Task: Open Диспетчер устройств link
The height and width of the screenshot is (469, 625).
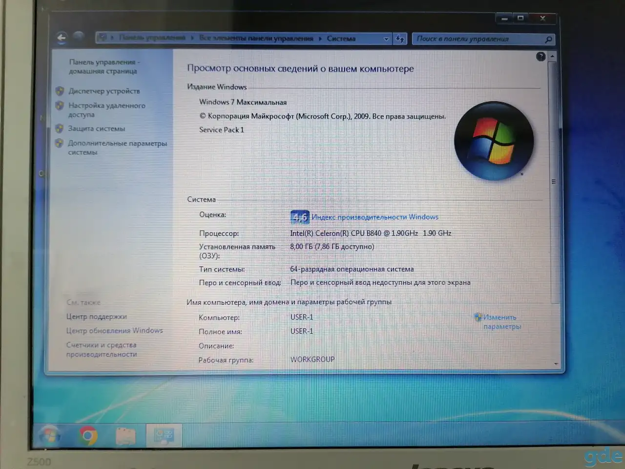Action: coord(104,91)
